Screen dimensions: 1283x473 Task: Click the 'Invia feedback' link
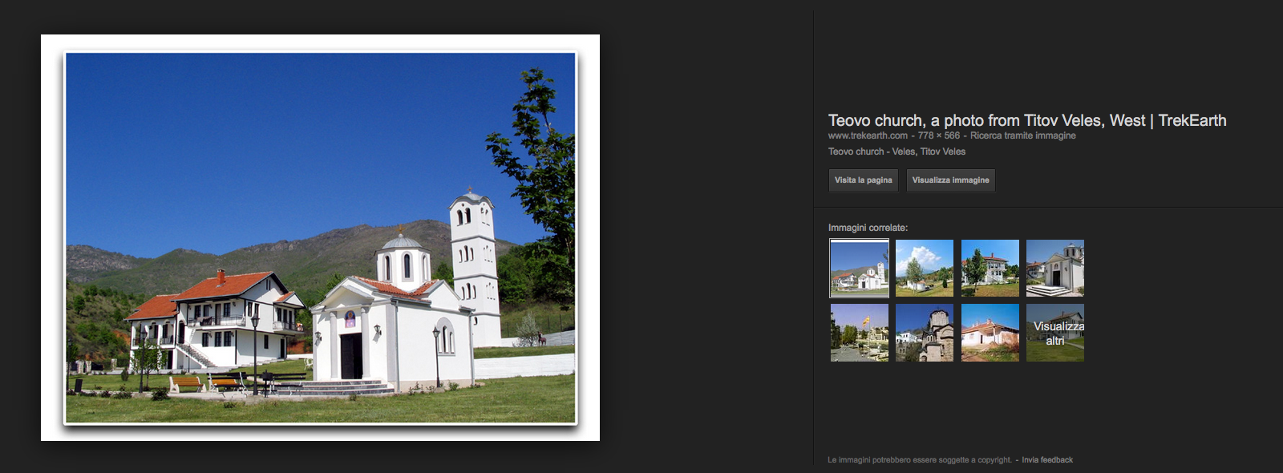[x=1047, y=460]
